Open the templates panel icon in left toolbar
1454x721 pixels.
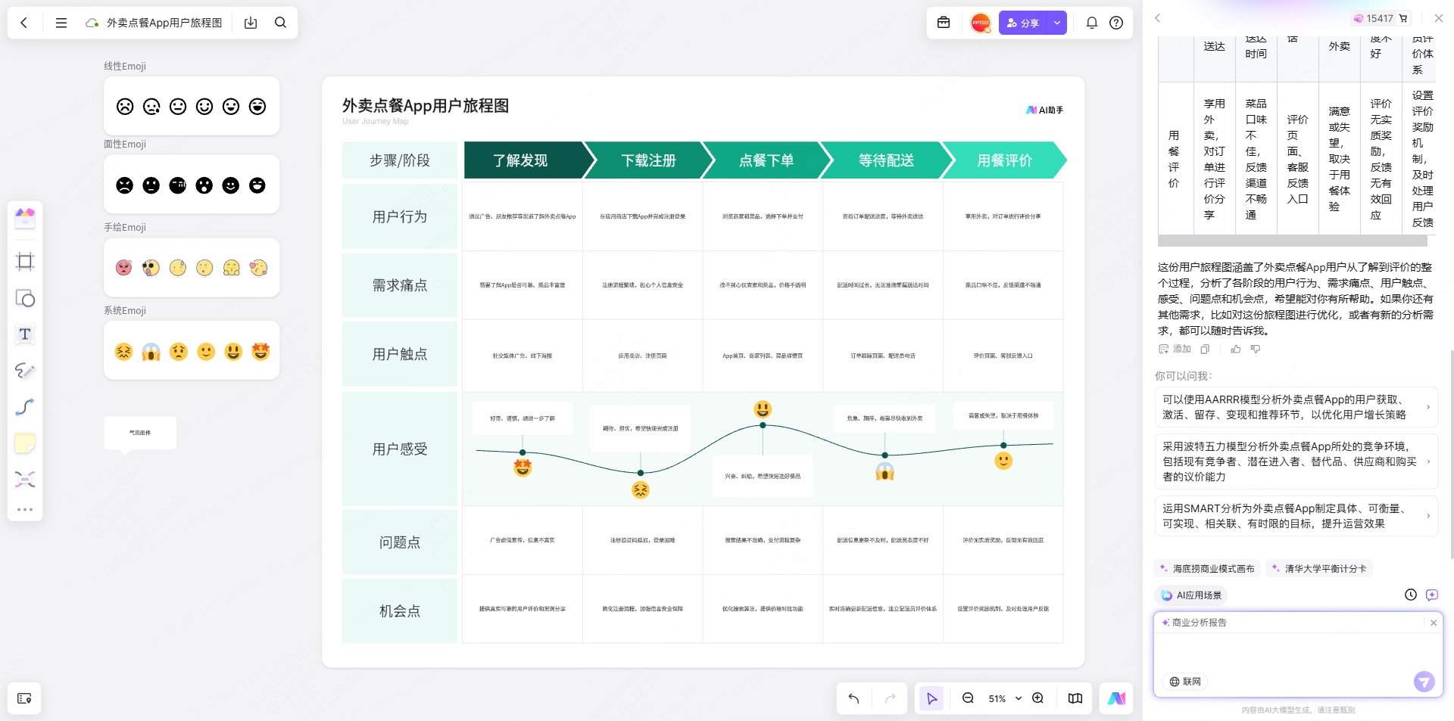coord(25,218)
